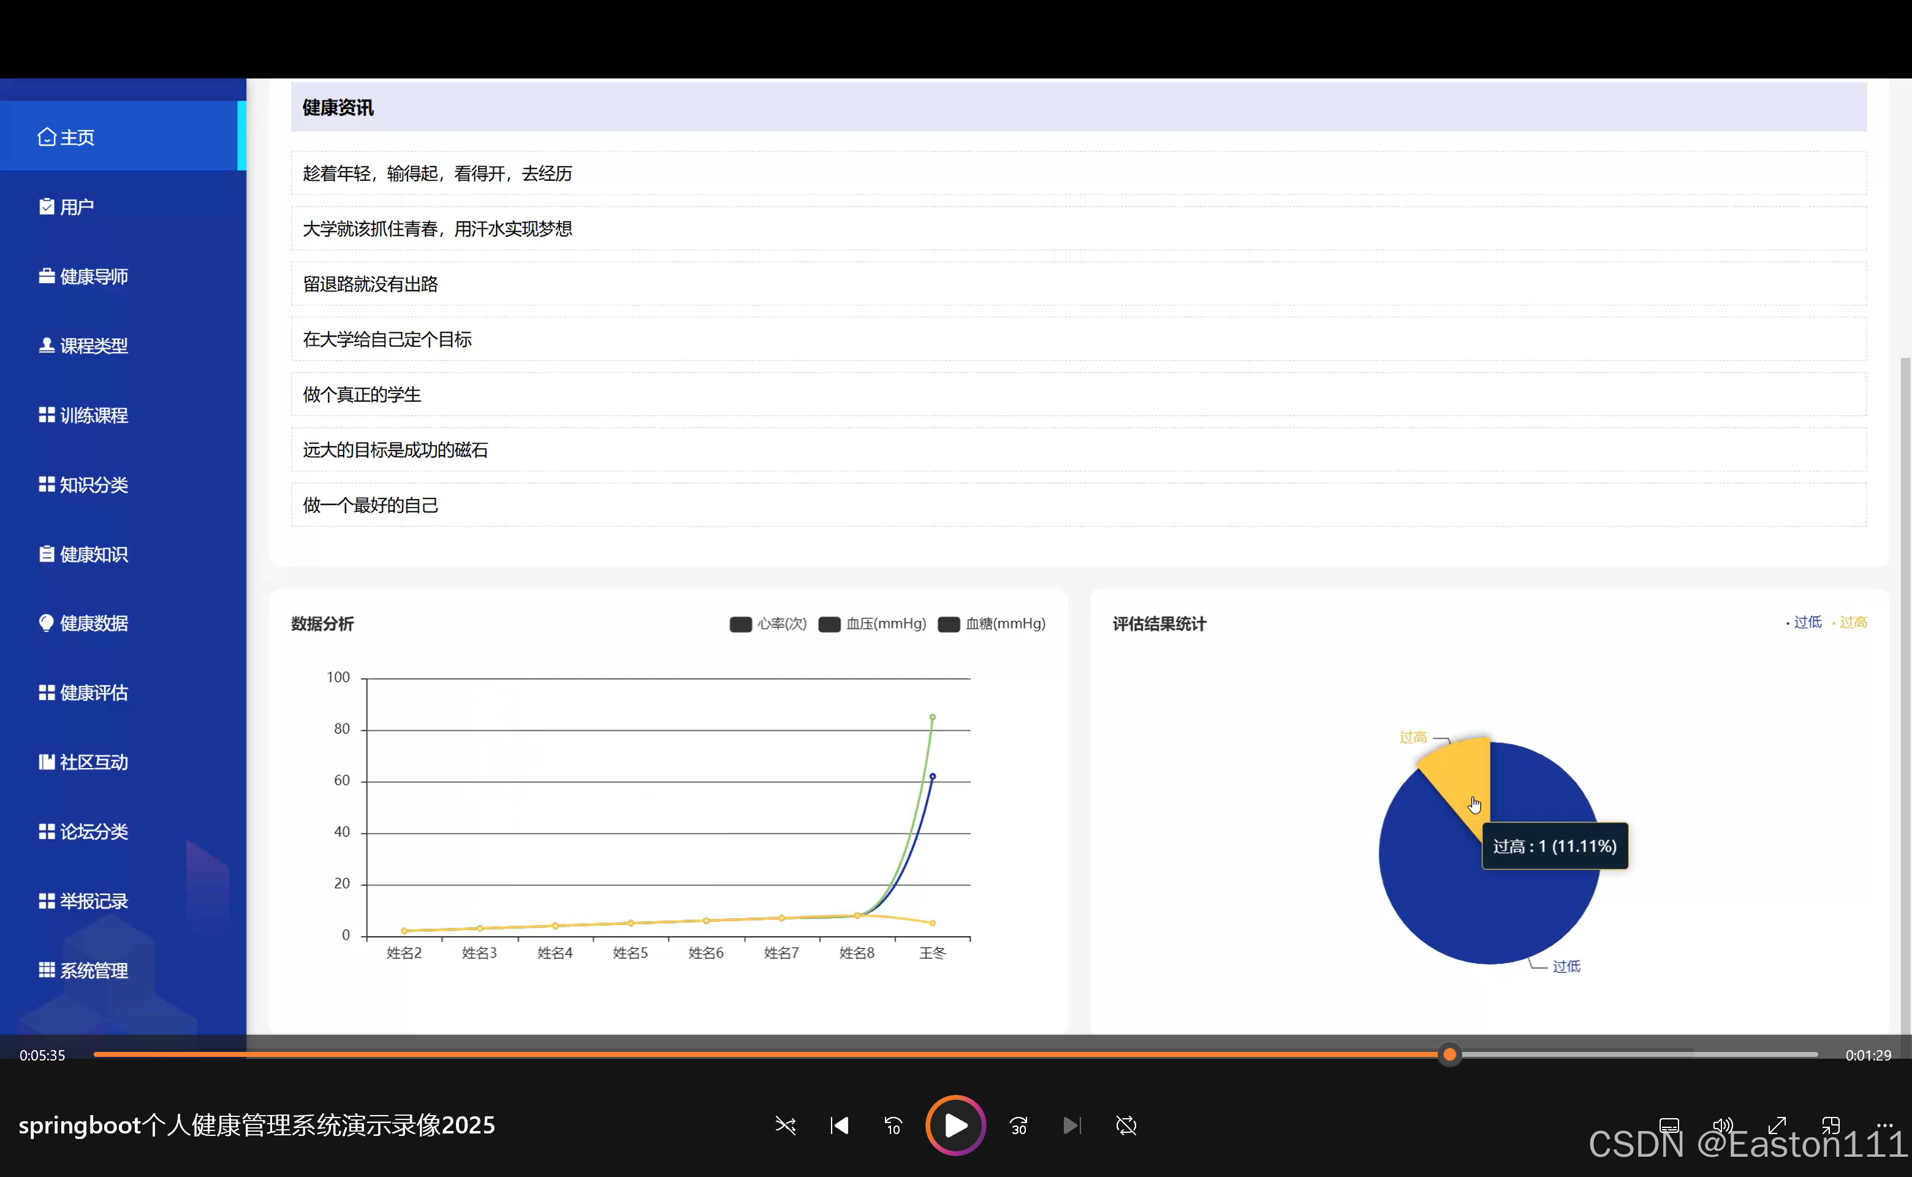
Task: Open the volume control
Action: [x=1723, y=1126]
